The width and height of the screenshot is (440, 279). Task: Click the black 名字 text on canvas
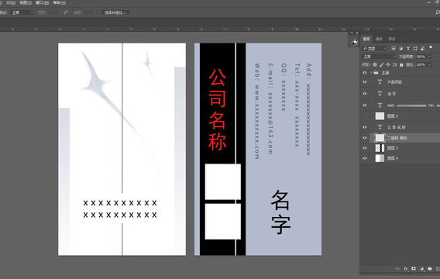tap(280, 212)
